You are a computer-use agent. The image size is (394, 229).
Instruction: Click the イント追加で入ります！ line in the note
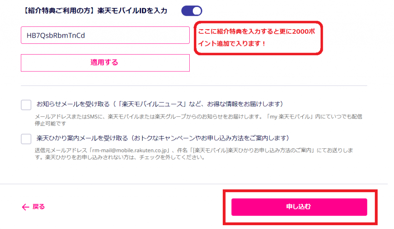click(231, 44)
